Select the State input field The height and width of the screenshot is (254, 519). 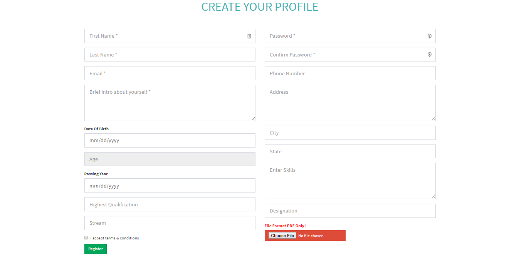click(350, 151)
